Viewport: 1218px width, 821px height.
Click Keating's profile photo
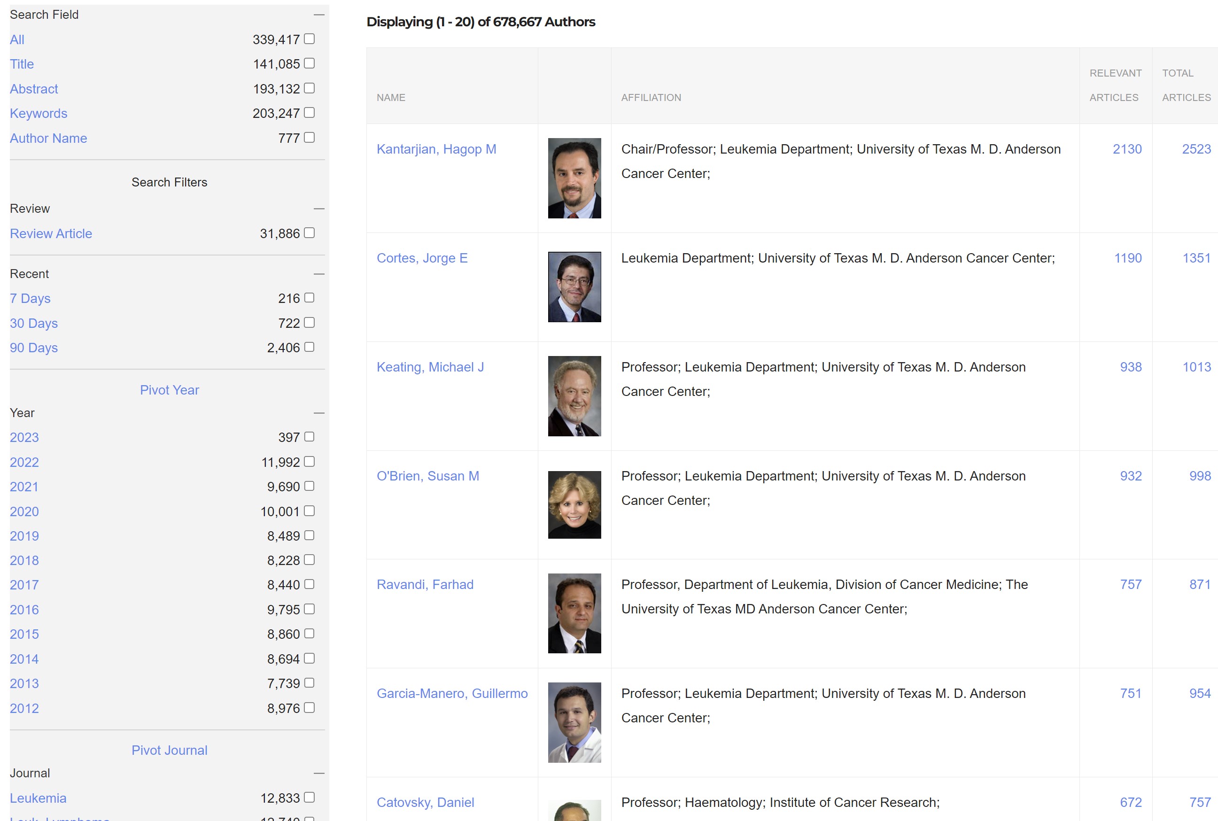(574, 396)
